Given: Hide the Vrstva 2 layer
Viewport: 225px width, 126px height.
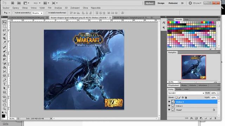Looking at the screenshot, I should [169, 102].
